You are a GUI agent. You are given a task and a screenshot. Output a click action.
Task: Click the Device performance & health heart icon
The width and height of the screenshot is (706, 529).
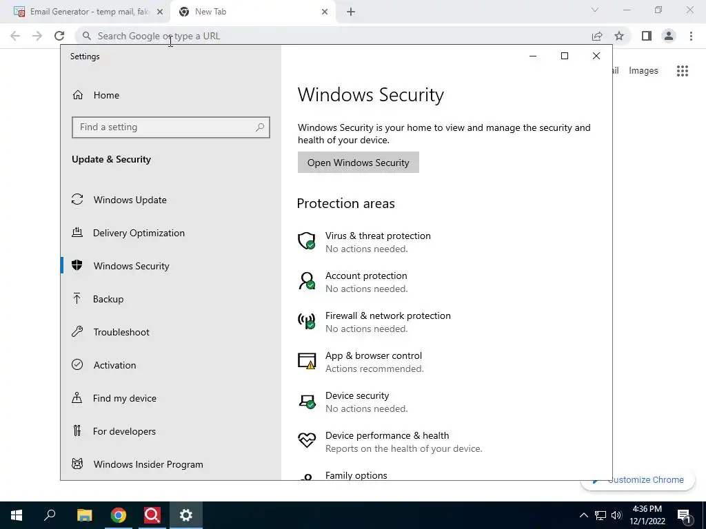point(307,440)
